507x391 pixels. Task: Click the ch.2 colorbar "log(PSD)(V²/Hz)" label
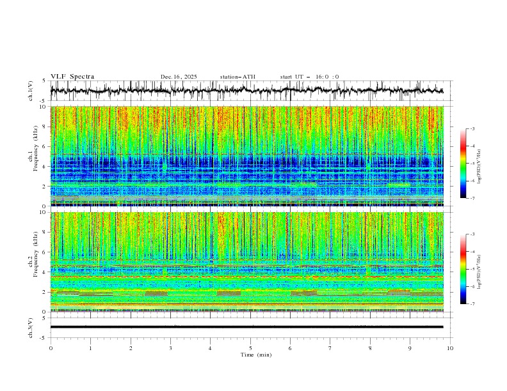(479, 272)
